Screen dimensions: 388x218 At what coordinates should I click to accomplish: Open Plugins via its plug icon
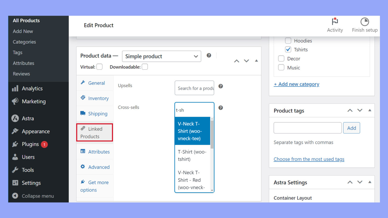(x=15, y=144)
